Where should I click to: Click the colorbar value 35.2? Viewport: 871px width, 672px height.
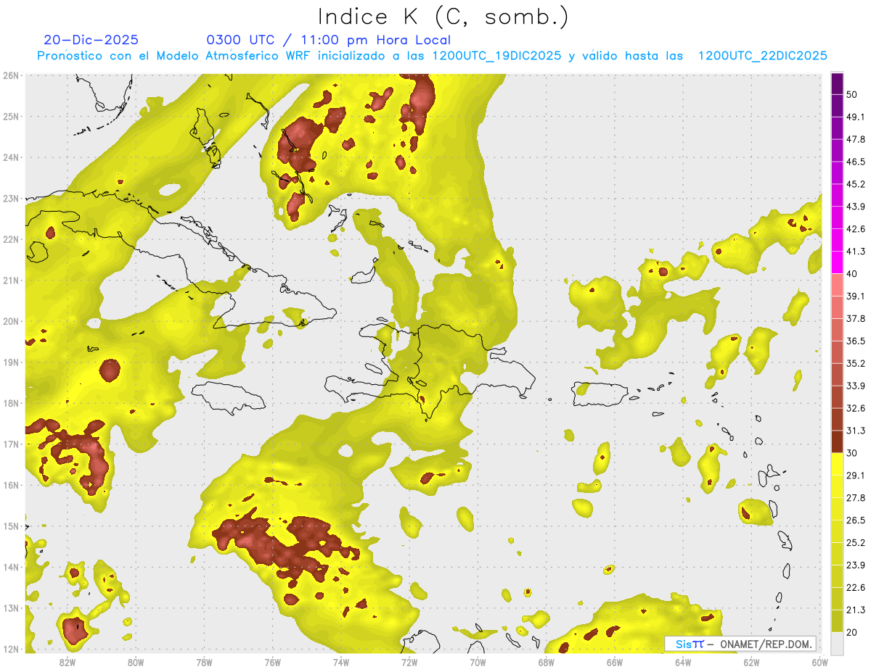(856, 363)
